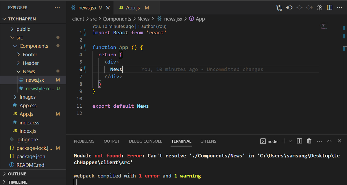The height and width of the screenshot is (185, 347).
Task: Open editor More Actions ellipsis
Action: [x=339, y=8]
